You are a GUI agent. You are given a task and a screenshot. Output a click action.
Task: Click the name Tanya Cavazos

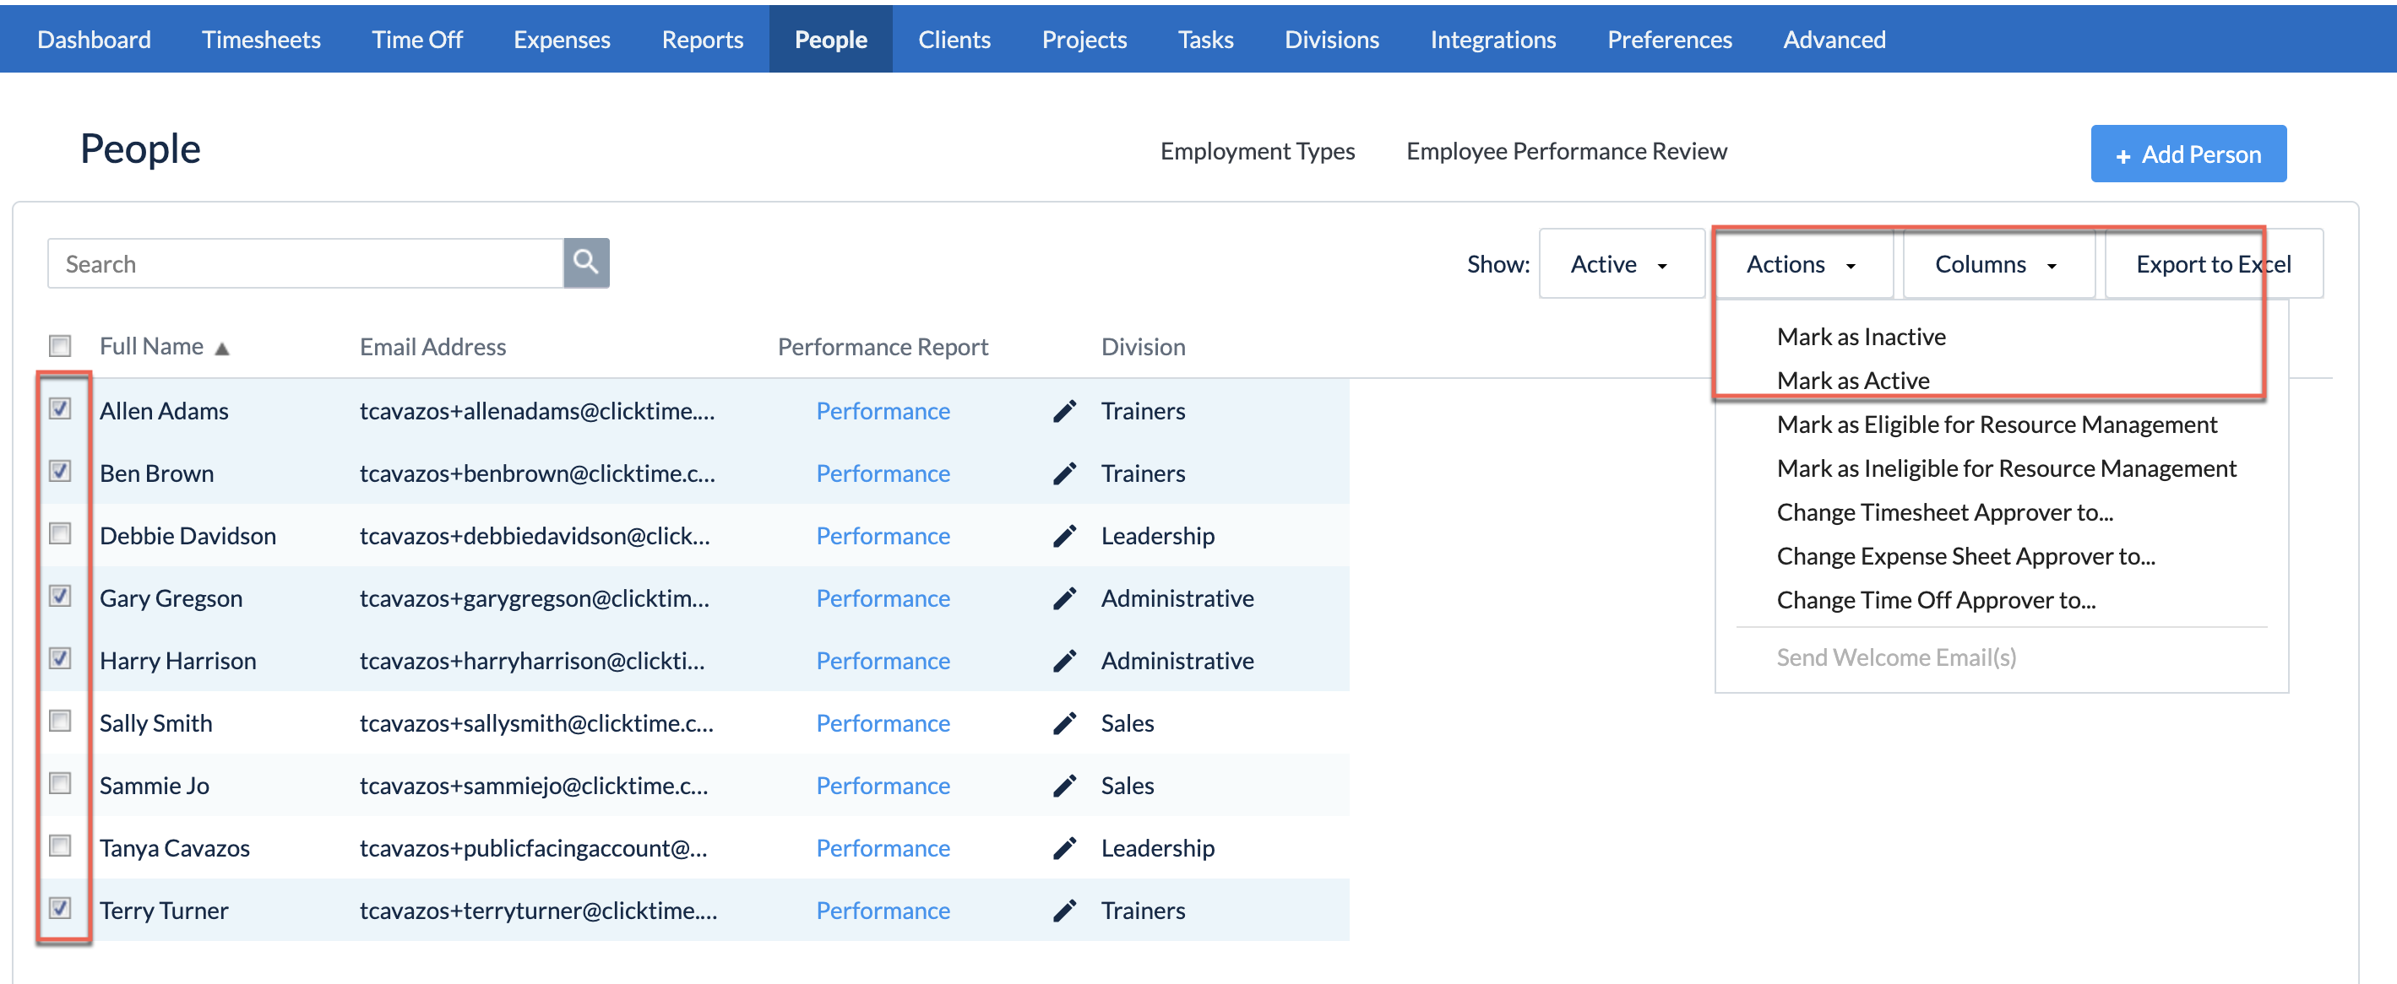click(x=175, y=847)
